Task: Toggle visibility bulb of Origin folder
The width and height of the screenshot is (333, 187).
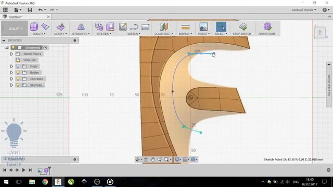Action: (x=18, y=66)
